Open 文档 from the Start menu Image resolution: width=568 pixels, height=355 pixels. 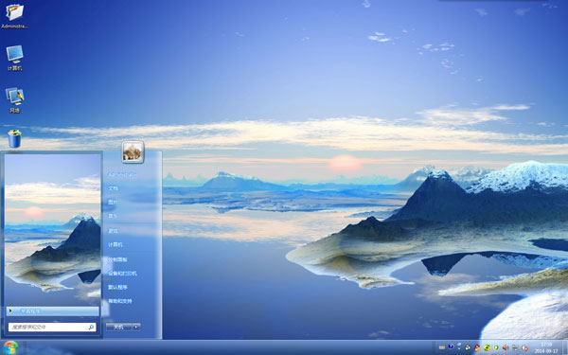[113, 188]
